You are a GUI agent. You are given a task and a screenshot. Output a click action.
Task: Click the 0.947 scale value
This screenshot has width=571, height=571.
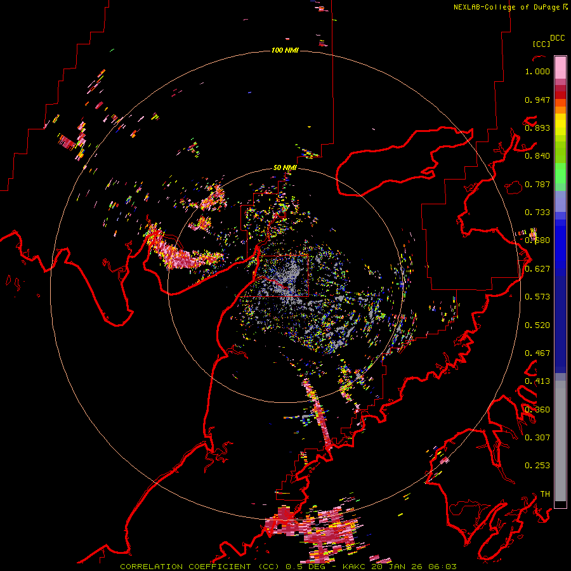537,100
